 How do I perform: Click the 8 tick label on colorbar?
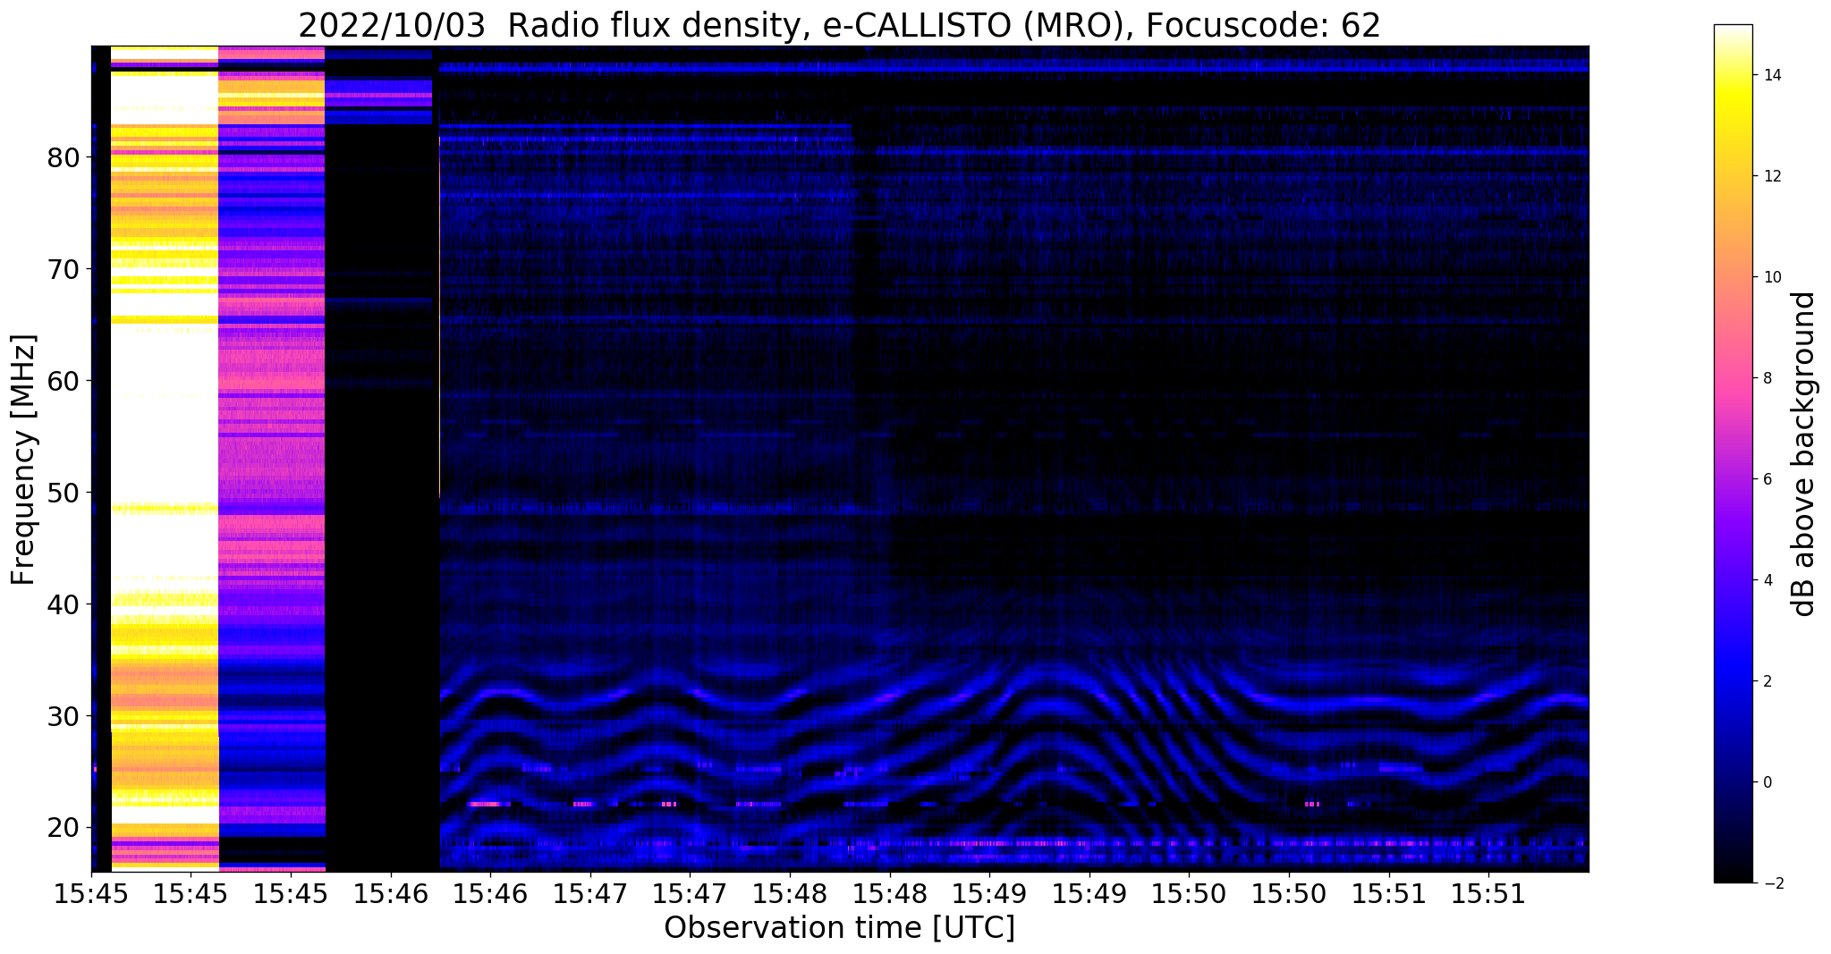click(1767, 378)
